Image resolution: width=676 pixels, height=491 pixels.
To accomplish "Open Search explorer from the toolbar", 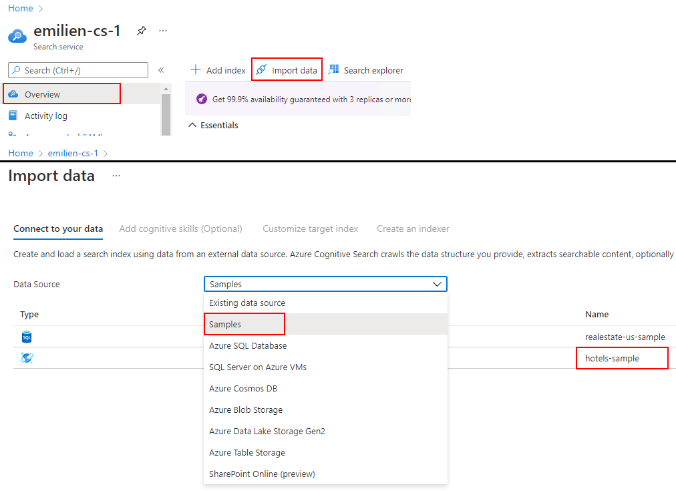I will click(366, 70).
